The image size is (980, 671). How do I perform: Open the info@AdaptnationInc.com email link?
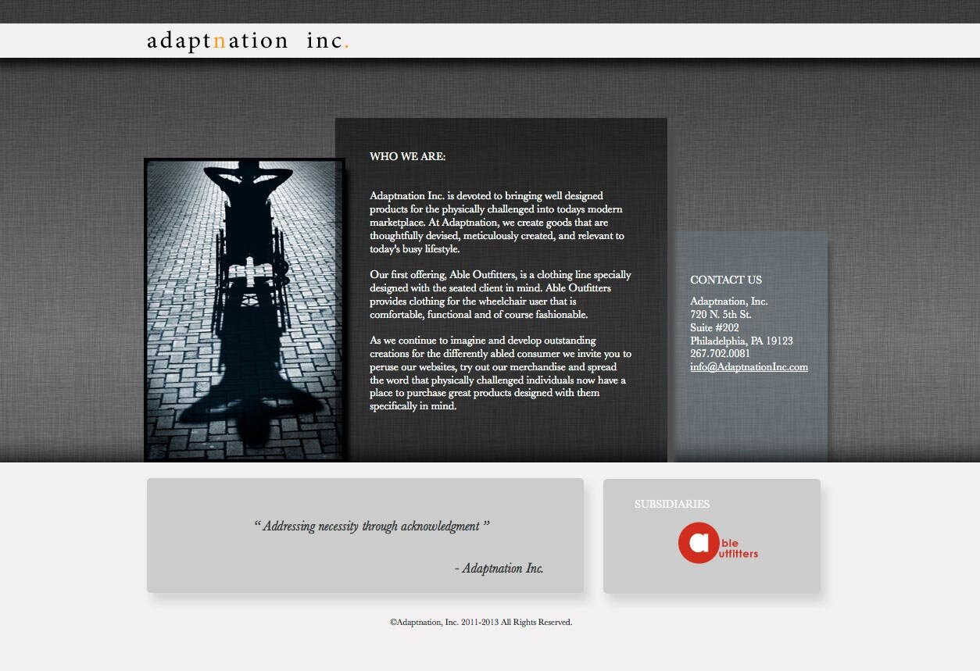click(x=749, y=366)
